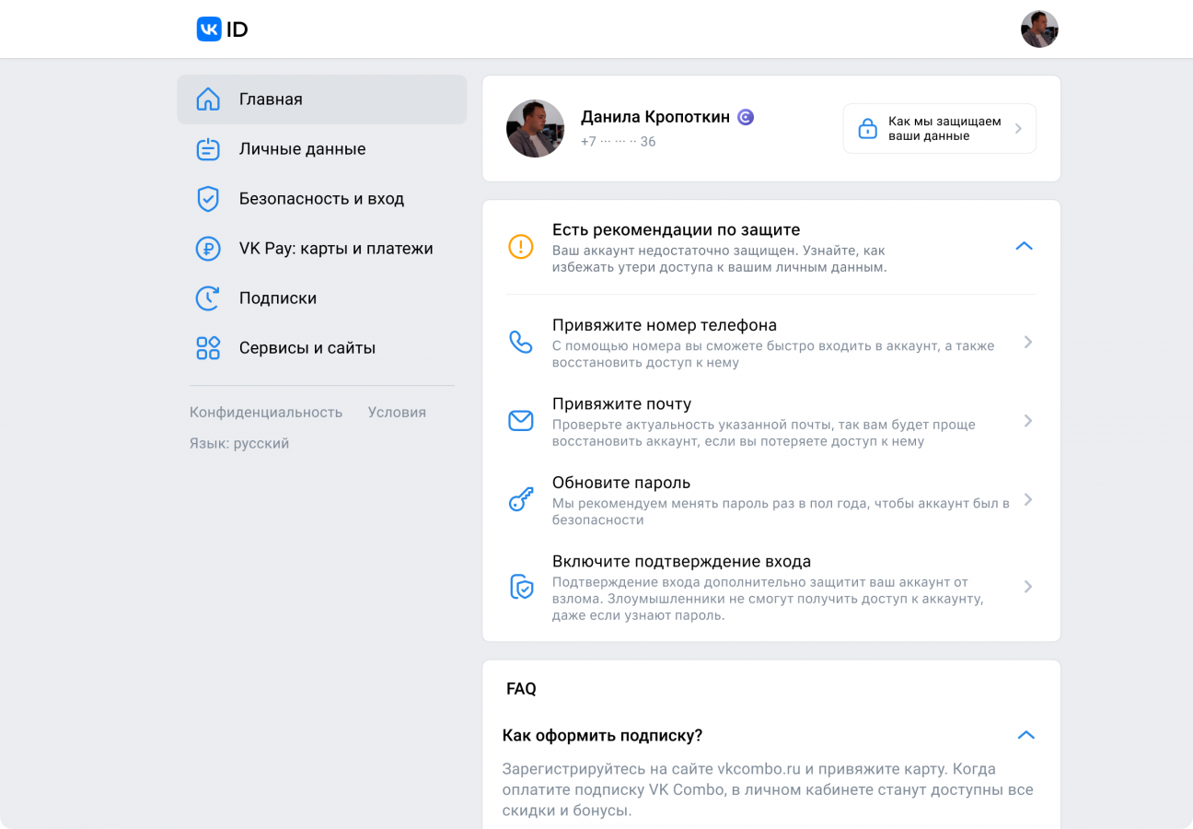Click Данила Кропоткин profile photo in card
The height and width of the screenshot is (829, 1193).
pos(536,129)
